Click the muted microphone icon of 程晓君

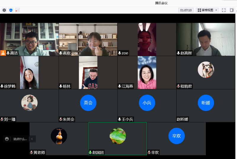pos(179,86)
